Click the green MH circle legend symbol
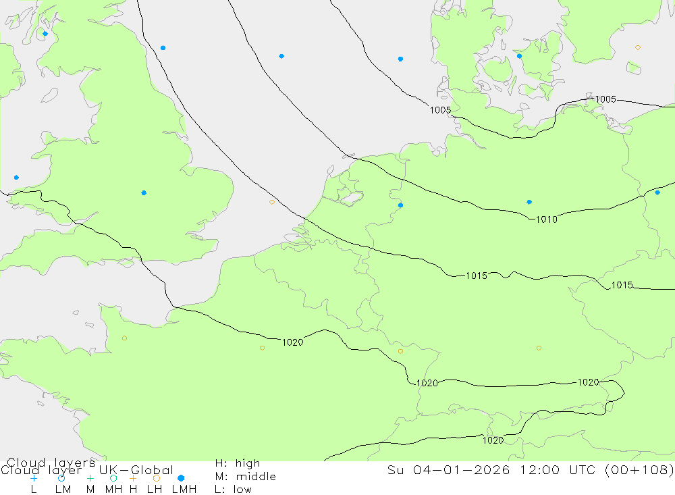 113,478
